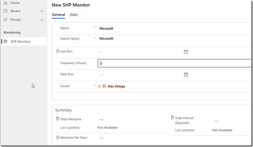The height and width of the screenshot is (147, 253).
Task: Click the Monitoring group heading
Action: [x=12, y=33]
